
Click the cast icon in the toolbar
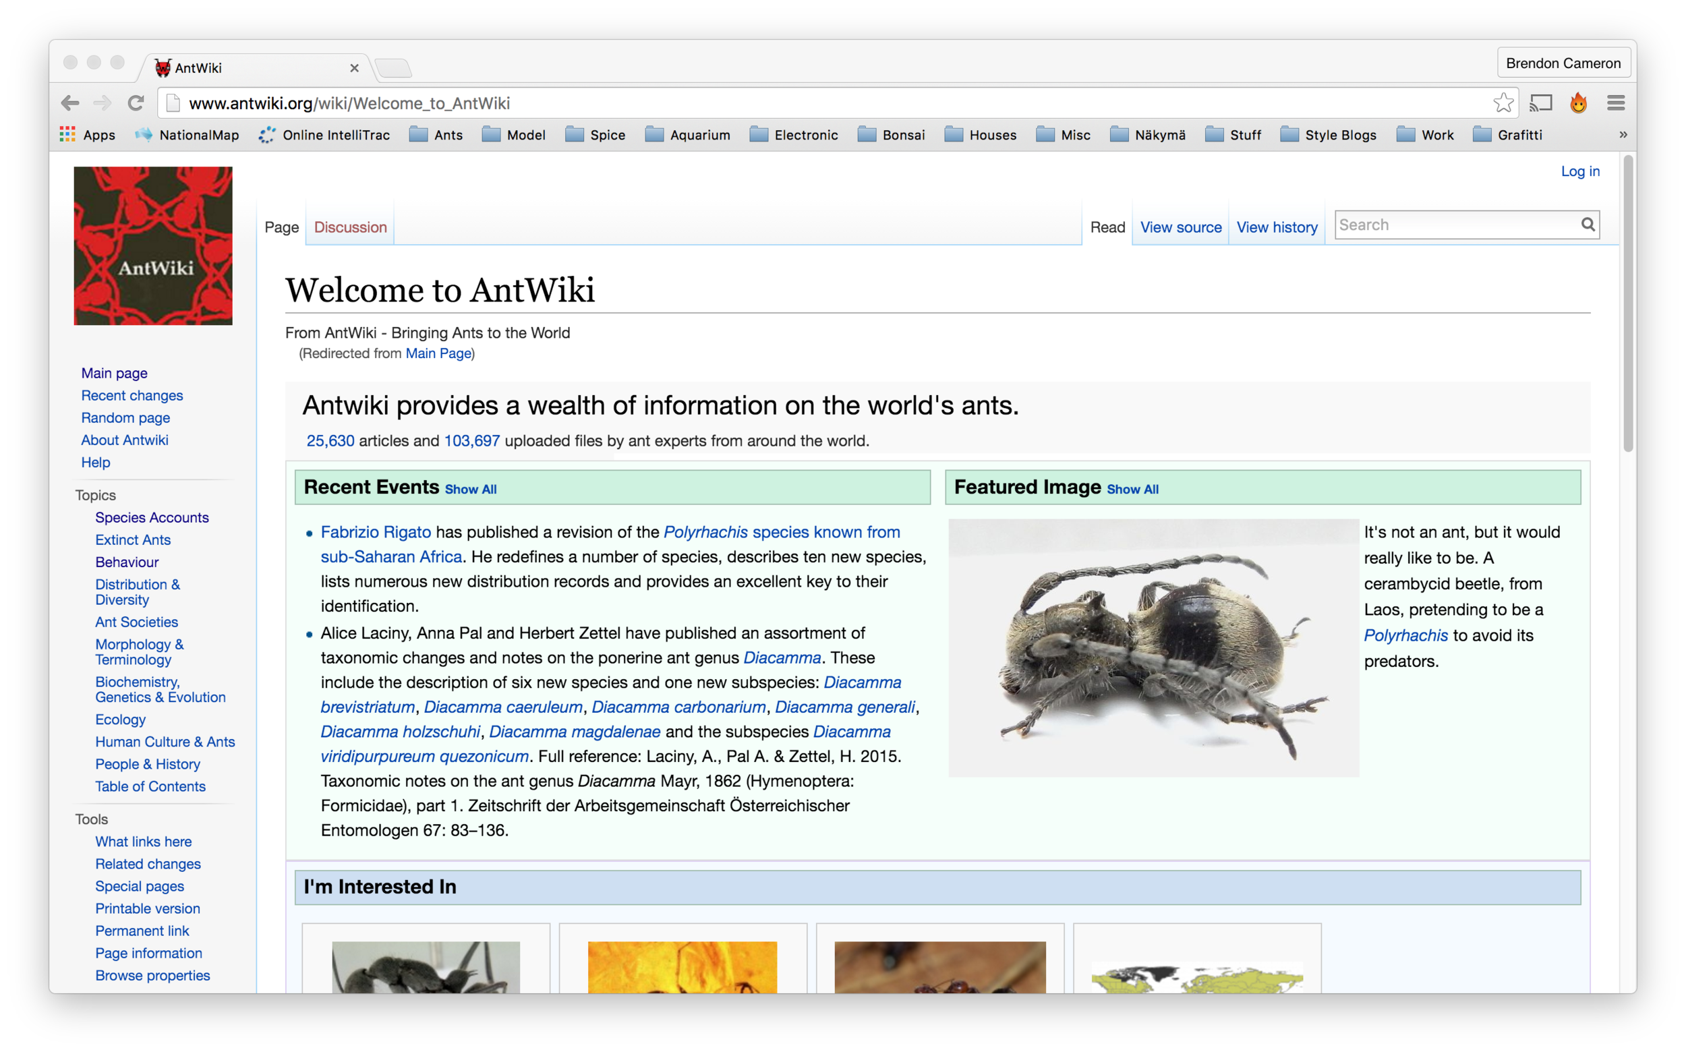pos(1541,103)
